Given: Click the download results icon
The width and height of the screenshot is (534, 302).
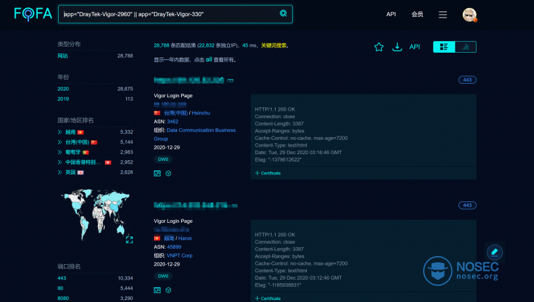Looking at the screenshot, I should click(x=397, y=47).
